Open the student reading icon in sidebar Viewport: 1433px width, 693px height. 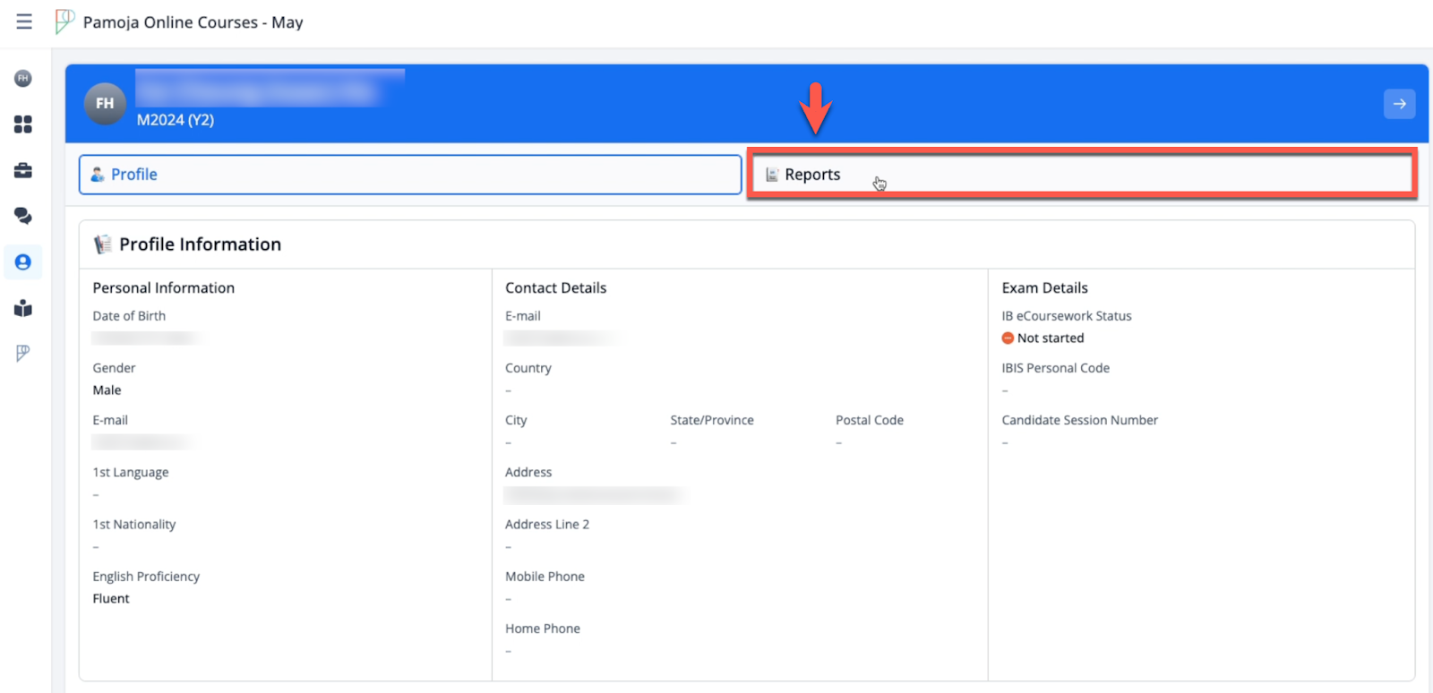point(23,309)
